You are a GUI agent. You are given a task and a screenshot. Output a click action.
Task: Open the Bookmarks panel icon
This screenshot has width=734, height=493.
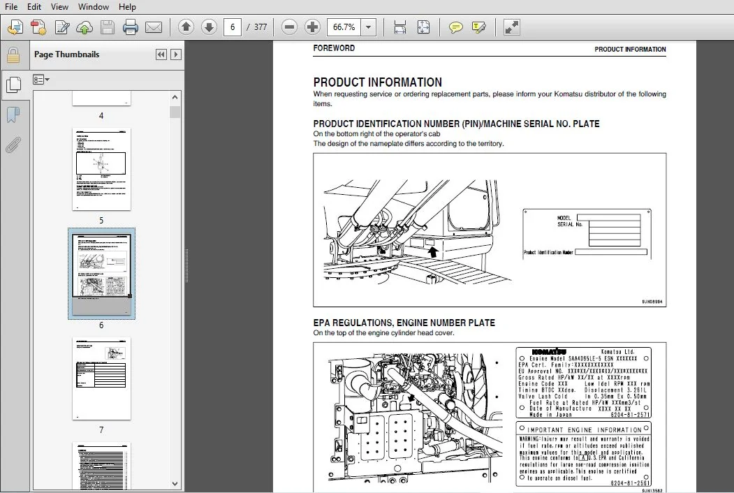pyautogui.click(x=13, y=115)
